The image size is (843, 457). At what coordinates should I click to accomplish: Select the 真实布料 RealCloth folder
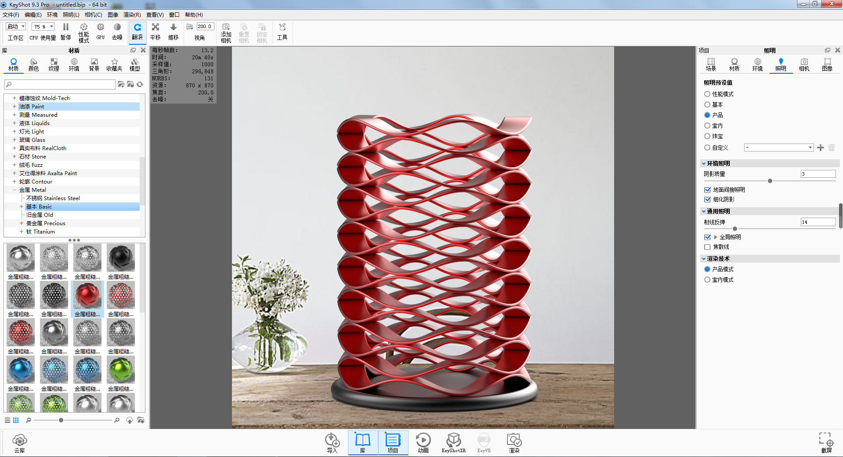(43, 148)
